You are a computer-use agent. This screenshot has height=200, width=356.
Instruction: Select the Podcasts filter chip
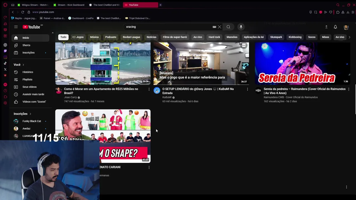tap(111, 37)
